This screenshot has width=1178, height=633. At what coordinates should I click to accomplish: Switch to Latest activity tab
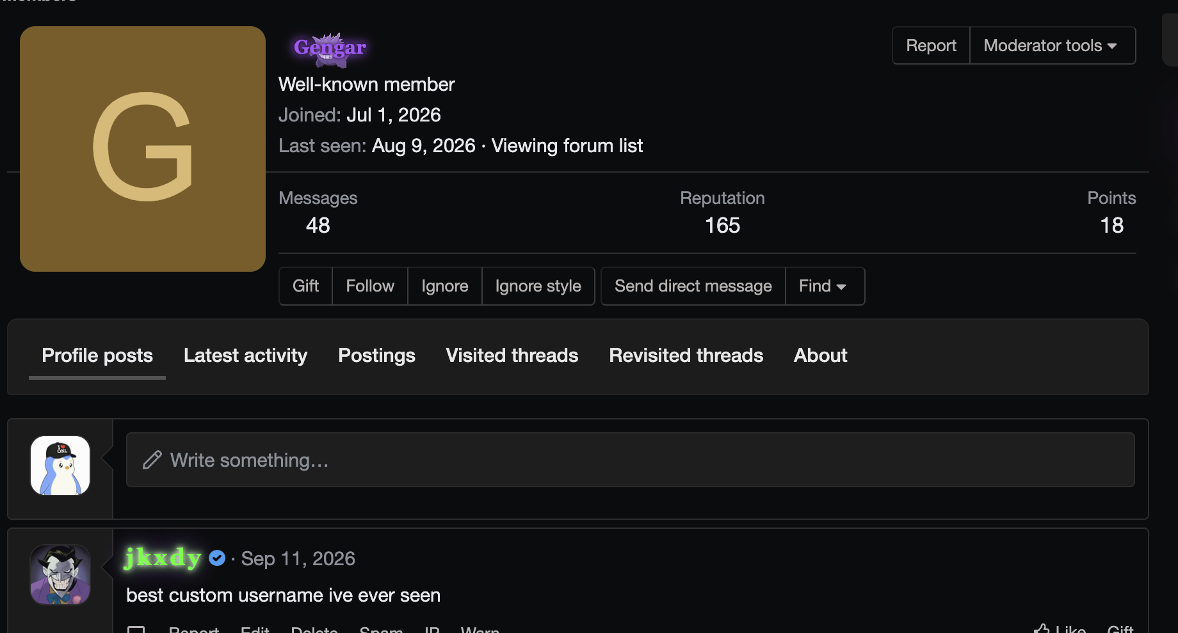point(245,356)
